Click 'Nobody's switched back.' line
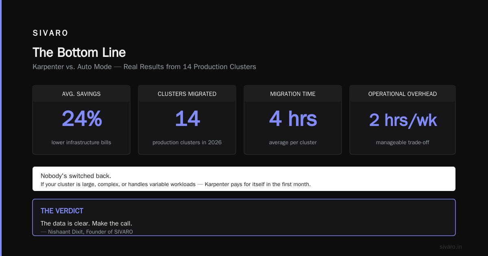488x256 pixels. pos(76,176)
